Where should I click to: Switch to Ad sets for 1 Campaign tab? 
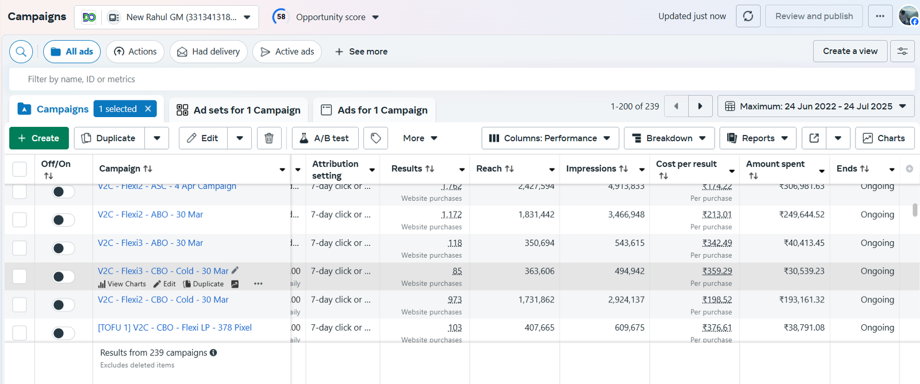click(239, 110)
